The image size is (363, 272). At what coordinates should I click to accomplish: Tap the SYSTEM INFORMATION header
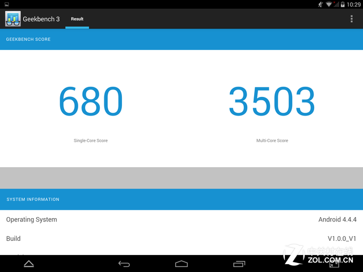click(x=33, y=199)
